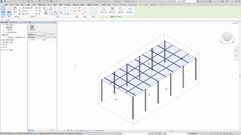
Task: Click the Move tool cross-arrows icon
Action: point(46,13)
